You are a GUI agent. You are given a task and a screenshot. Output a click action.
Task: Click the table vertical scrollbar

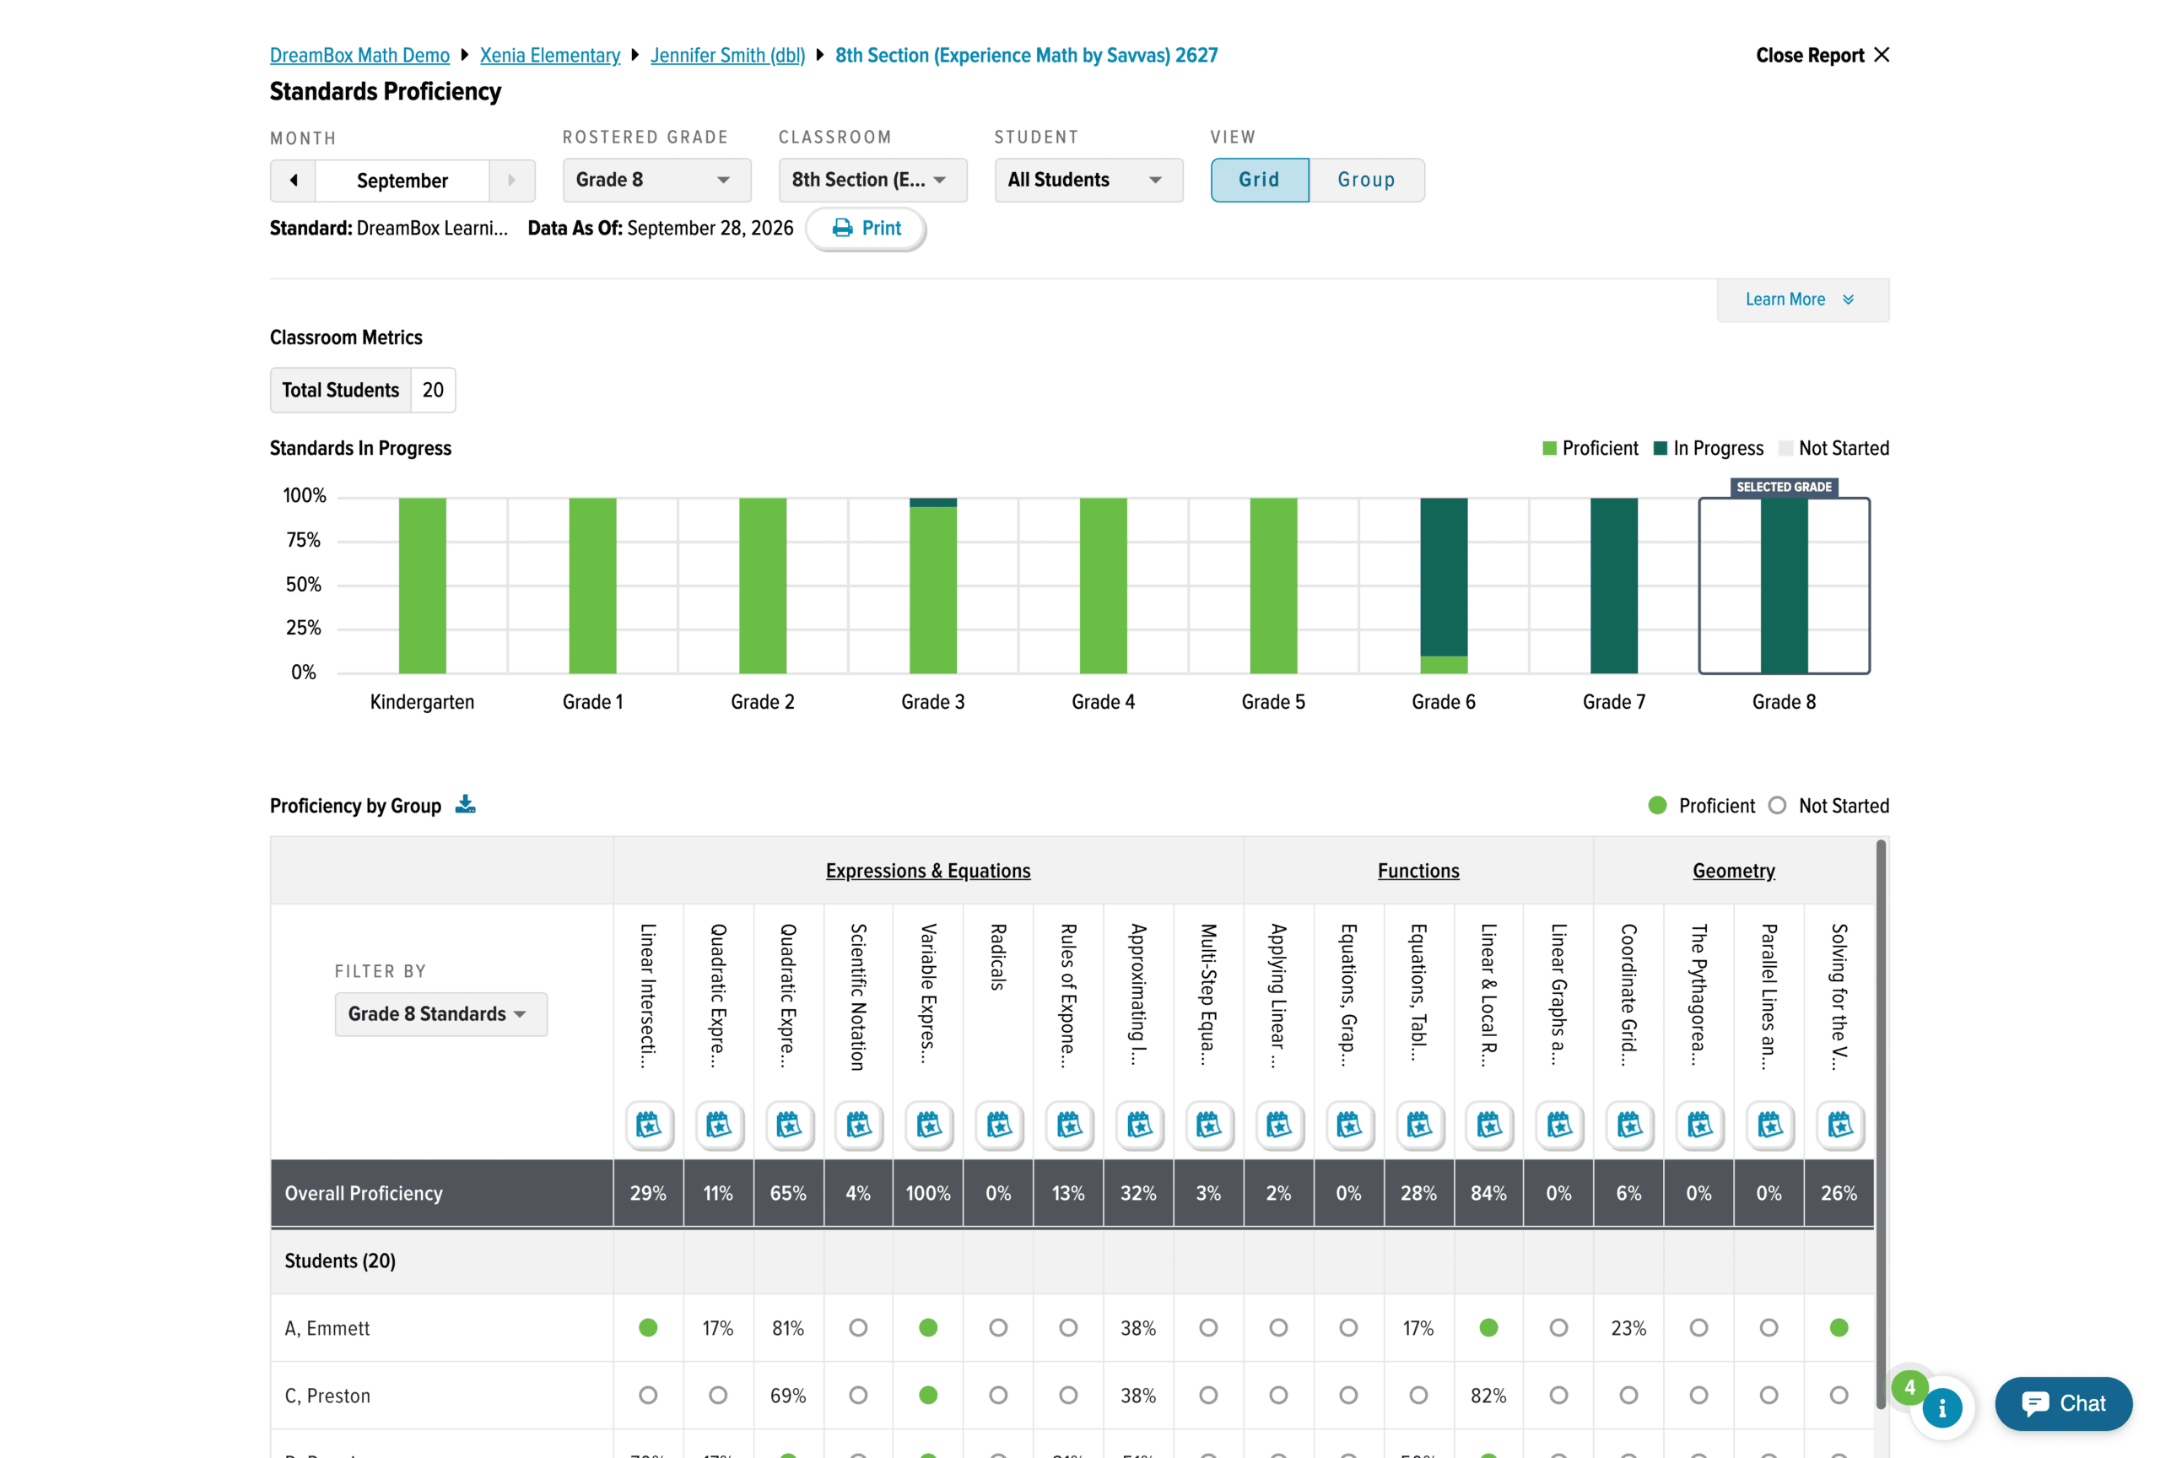click(x=1880, y=1125)
